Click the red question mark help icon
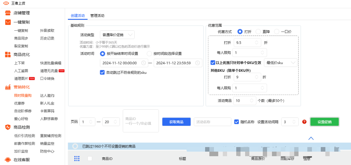The height and width of the screenshot is (165, 351). click(x=304, y=122)
